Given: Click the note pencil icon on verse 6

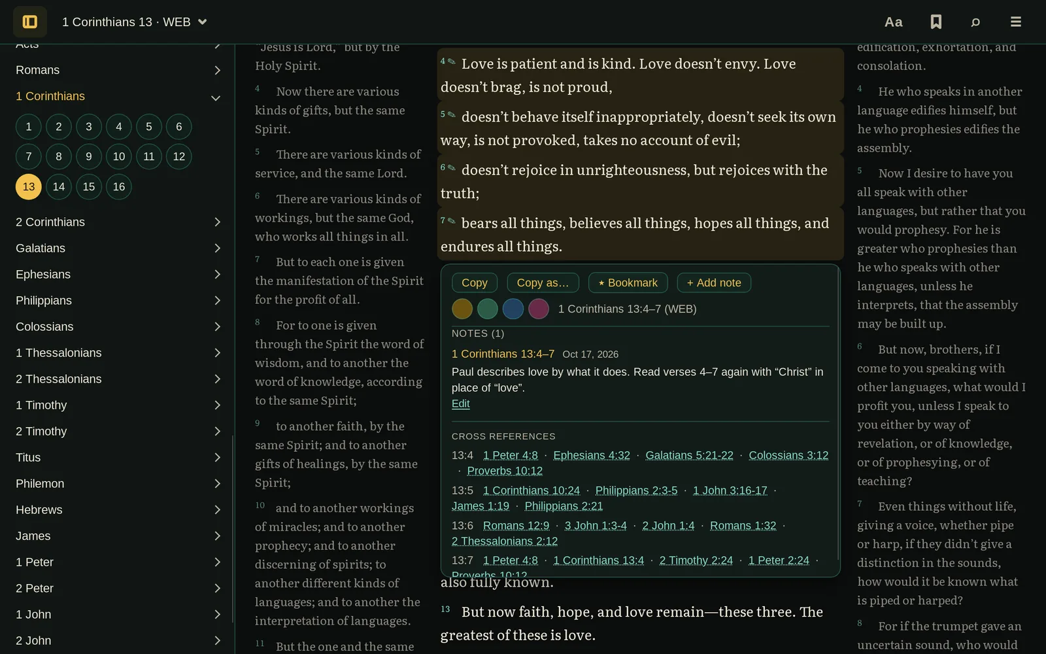Looking at the screenshot, I should coord(452,167).
